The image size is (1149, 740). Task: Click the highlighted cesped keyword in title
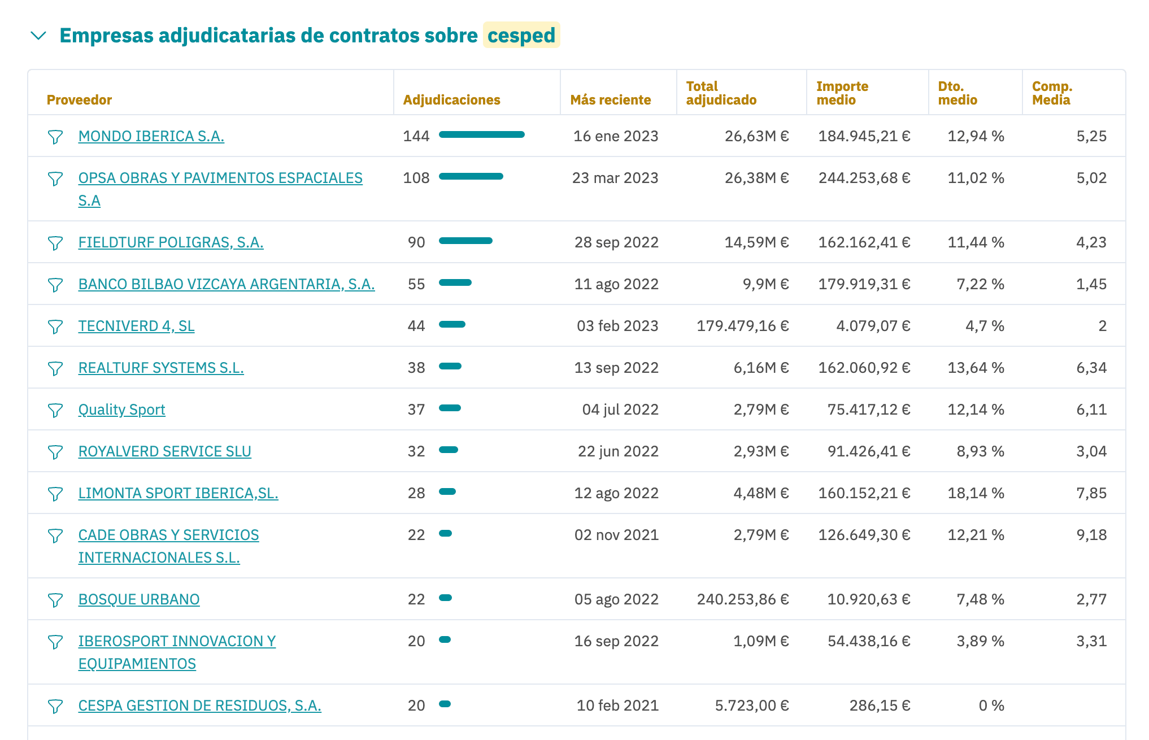coord(521,36)
